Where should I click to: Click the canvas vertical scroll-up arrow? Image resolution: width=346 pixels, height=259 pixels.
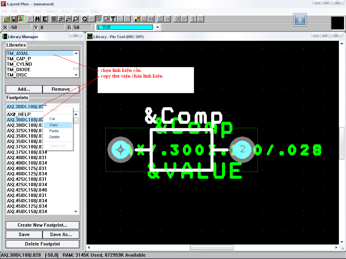[x=342, y=44]
